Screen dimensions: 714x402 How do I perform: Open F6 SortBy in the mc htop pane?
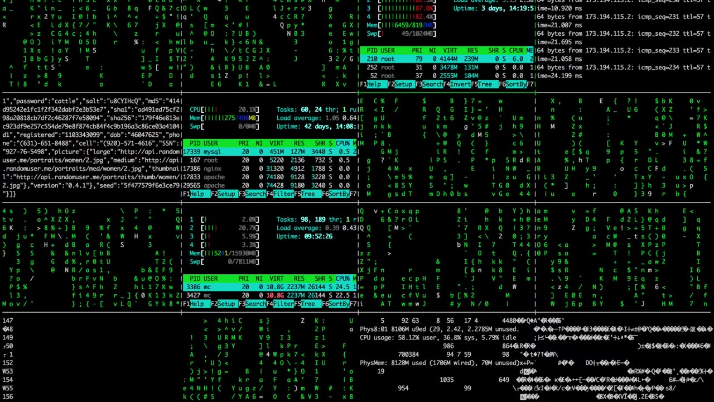point(335,304)
